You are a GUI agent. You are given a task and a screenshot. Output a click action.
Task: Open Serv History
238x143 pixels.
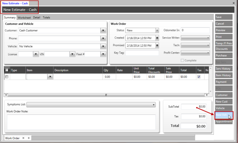pyautogui.click(x=224, y=69)
